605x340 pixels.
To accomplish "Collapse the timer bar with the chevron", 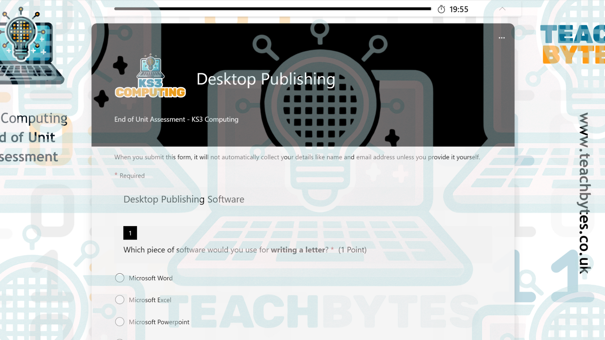I will pyautogui.click(x=502, y=9).
